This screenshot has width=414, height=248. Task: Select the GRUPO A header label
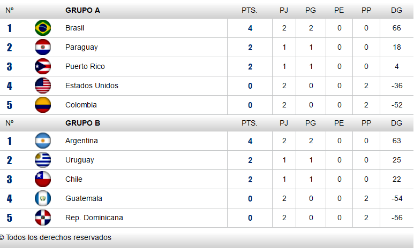(x=82, y=10)
